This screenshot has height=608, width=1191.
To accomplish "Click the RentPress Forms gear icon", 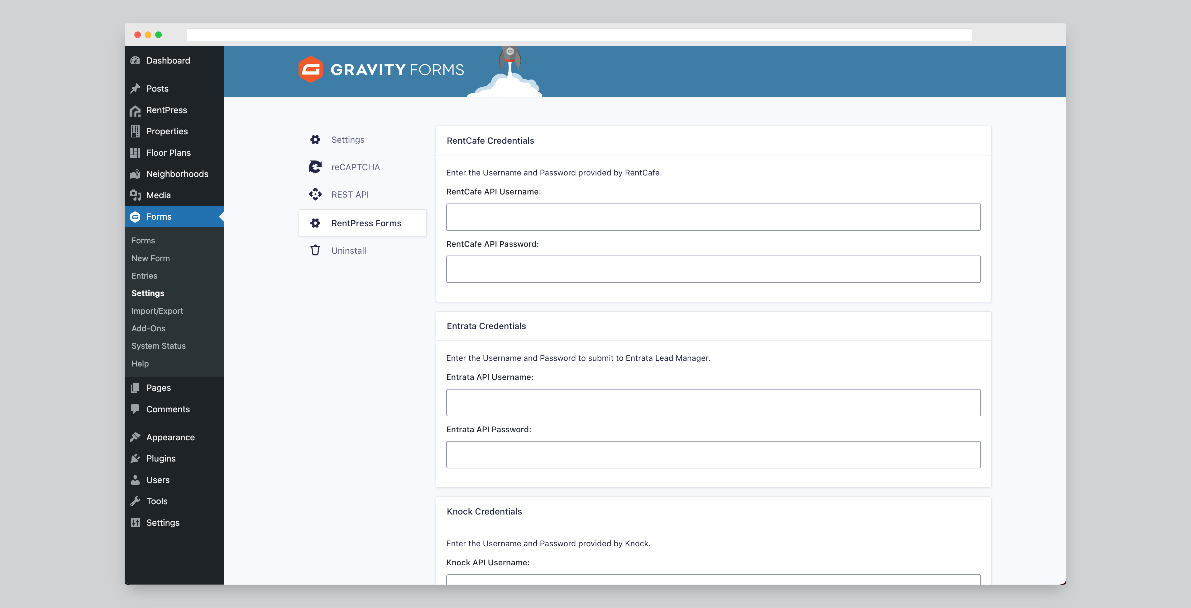I will coord(315,223).
